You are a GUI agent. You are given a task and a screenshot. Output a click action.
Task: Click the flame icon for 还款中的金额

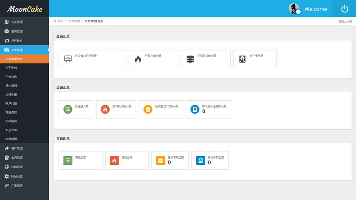click(138, 59)
